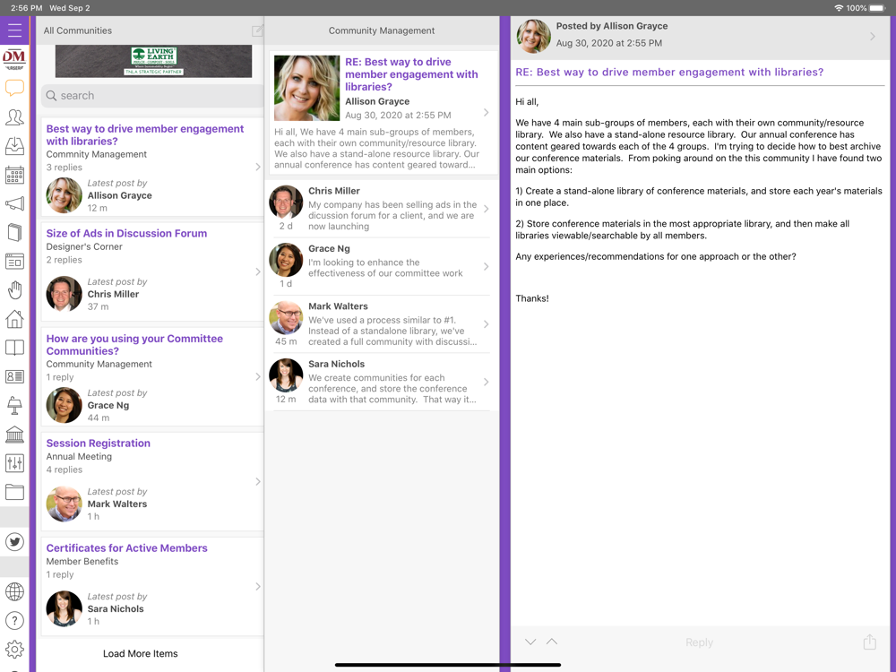Click the search discussions field

[x=151, y=96]
